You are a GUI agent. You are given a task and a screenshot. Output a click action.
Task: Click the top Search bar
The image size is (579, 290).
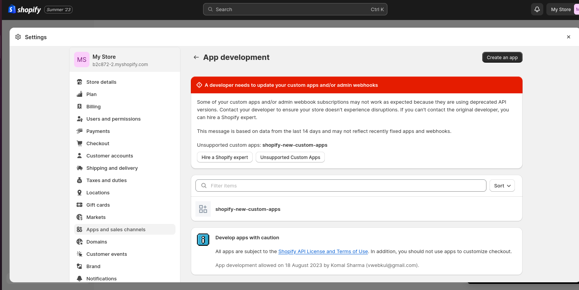[295, 9]
